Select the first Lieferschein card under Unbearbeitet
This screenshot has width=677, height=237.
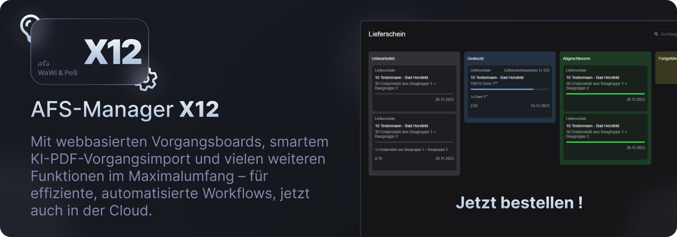414,88
